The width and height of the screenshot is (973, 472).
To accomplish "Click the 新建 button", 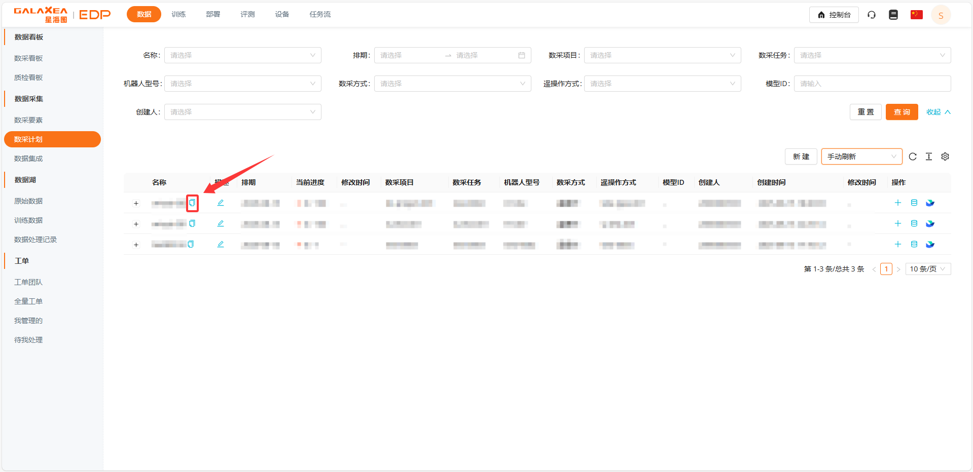I will pos(801,156).
